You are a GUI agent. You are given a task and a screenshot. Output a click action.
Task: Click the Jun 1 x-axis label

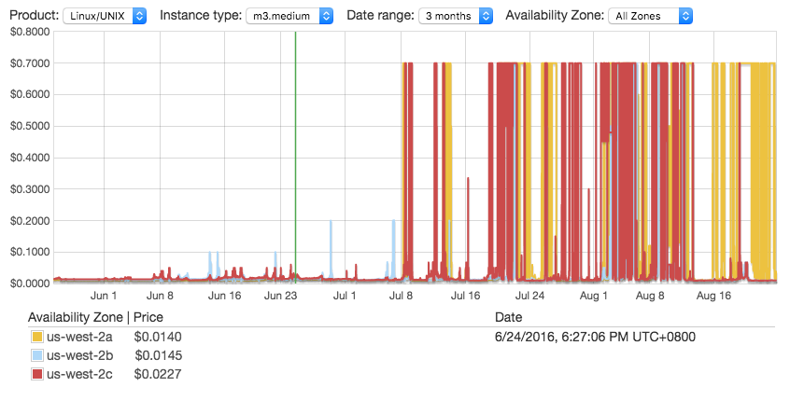pos(103,296)
